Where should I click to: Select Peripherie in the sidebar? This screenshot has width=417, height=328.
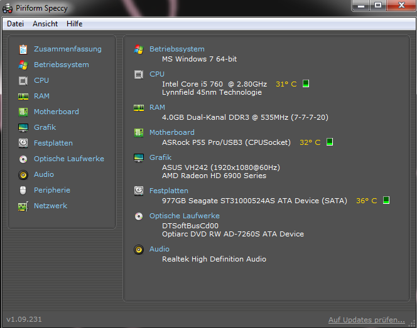click(52, 190)
